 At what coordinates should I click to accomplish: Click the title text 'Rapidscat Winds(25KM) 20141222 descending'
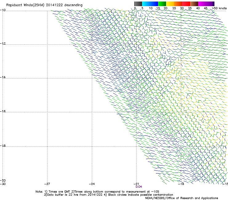[44, 5]
